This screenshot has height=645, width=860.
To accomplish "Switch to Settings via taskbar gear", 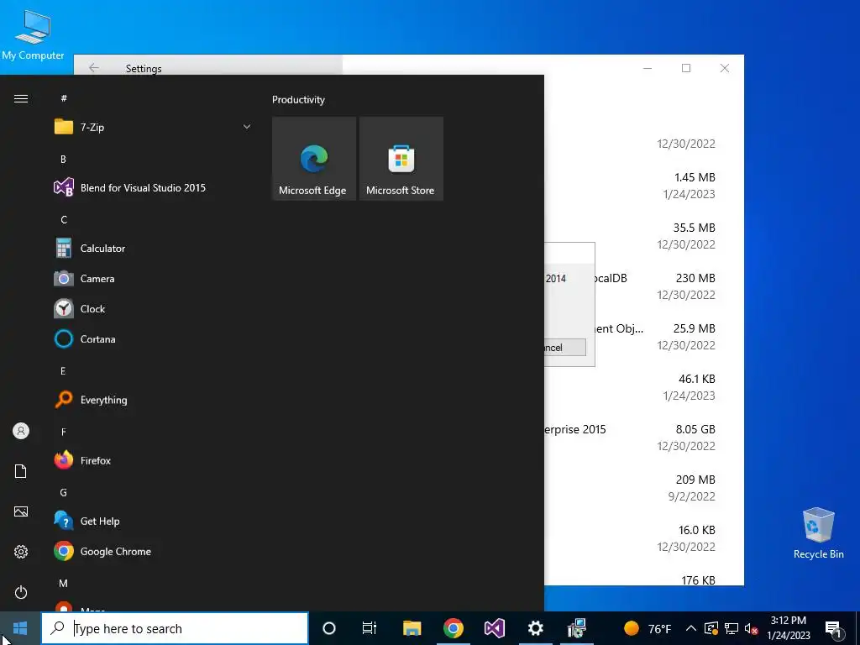I will [x=535, y=628].
